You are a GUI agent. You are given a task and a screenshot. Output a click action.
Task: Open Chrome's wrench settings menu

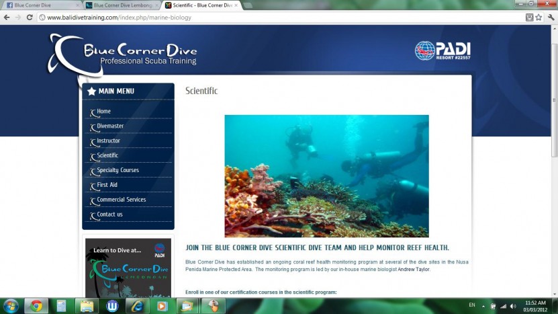coord(551,17)
